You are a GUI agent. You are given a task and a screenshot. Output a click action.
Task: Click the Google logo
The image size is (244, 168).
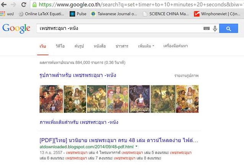click(16, 29)
